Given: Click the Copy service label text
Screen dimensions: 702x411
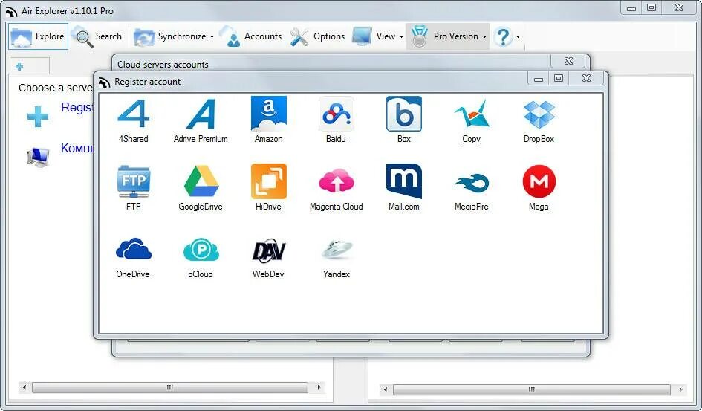Looking at the screenshot, I should (472, 139).
